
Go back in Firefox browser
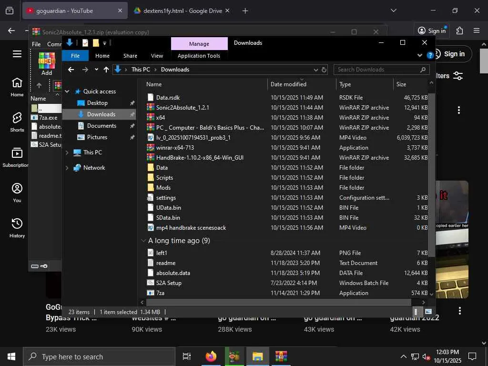point(11,30)
